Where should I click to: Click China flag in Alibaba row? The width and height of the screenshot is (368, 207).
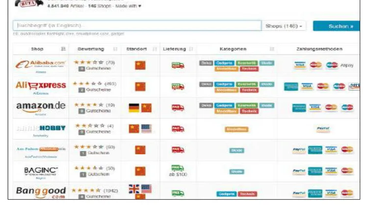[x=140, y=65]
